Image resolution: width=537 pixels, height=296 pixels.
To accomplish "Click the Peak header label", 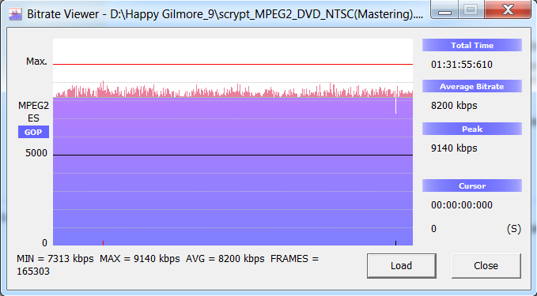I will click(x=472, y=129).
